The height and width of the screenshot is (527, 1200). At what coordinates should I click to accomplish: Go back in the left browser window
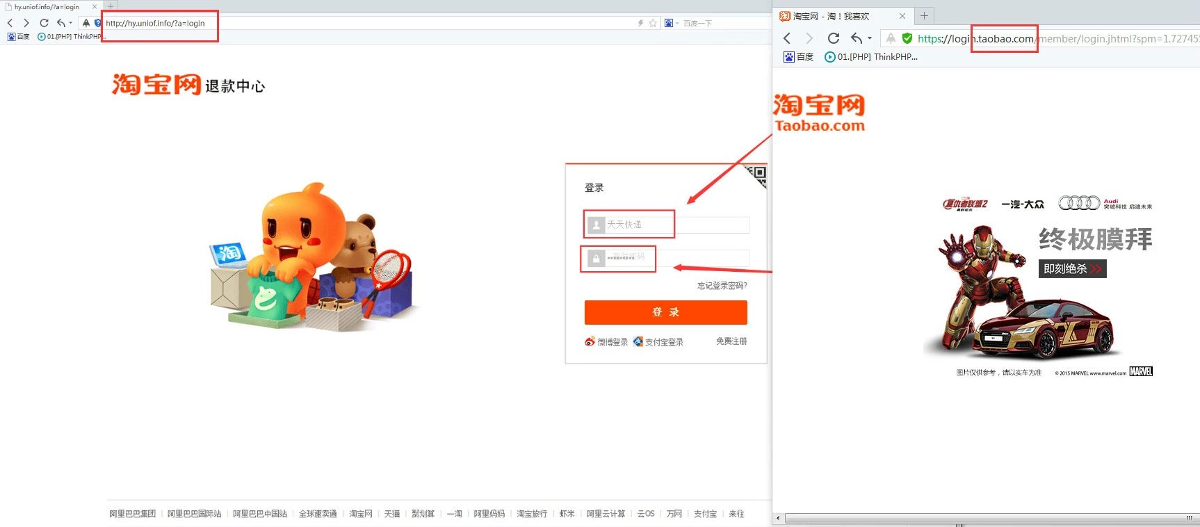(10, 23)
